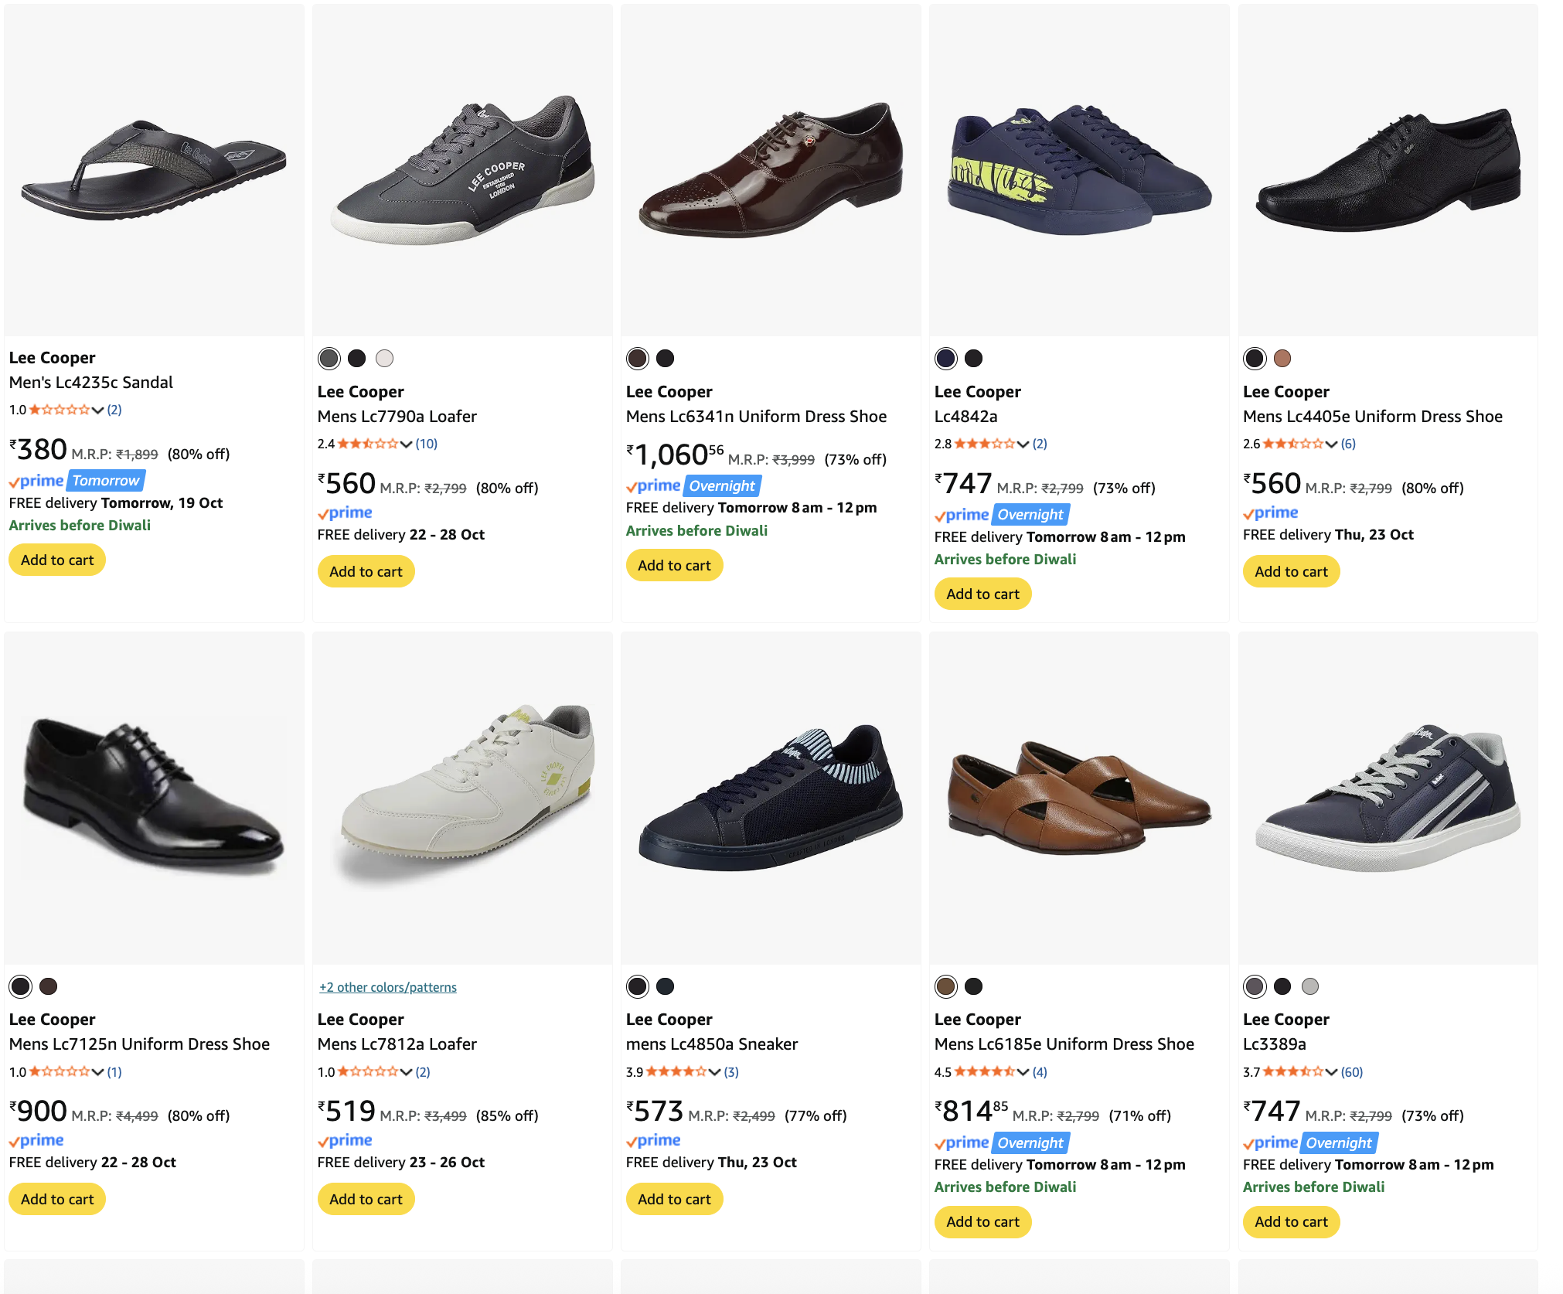Add Lc6185e Uniform Dress Shoe to cart
The width and height of the screenshot is (1563, 1294).
(982, 1222)
